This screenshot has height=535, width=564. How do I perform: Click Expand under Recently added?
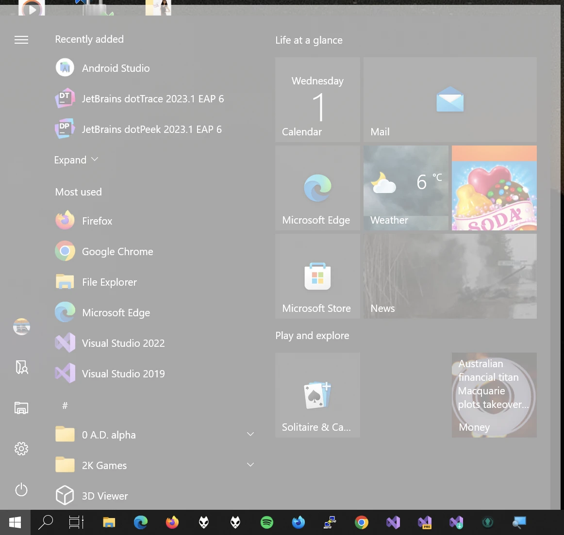click(x=76, y=160)
